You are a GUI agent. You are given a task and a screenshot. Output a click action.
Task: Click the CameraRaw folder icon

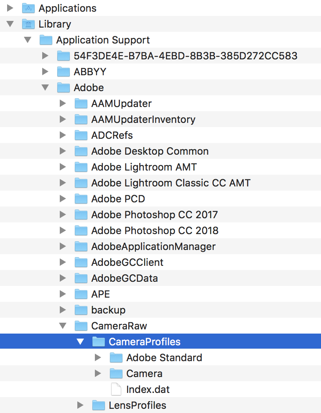click(81, 326)
